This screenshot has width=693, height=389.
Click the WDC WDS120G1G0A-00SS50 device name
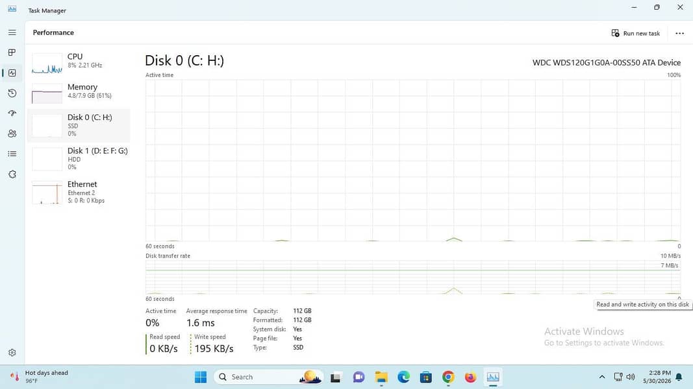pos(607,63)
